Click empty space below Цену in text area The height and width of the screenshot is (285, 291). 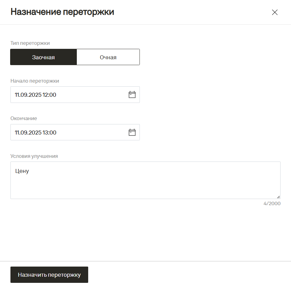point(92,187)
